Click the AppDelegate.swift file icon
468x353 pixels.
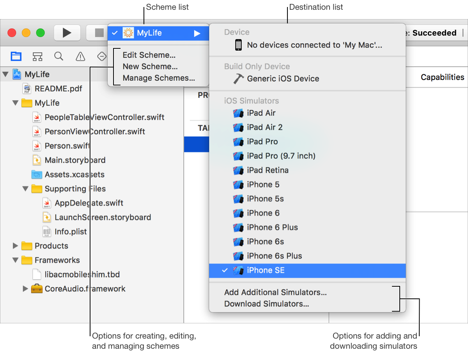tap(47, 203)
